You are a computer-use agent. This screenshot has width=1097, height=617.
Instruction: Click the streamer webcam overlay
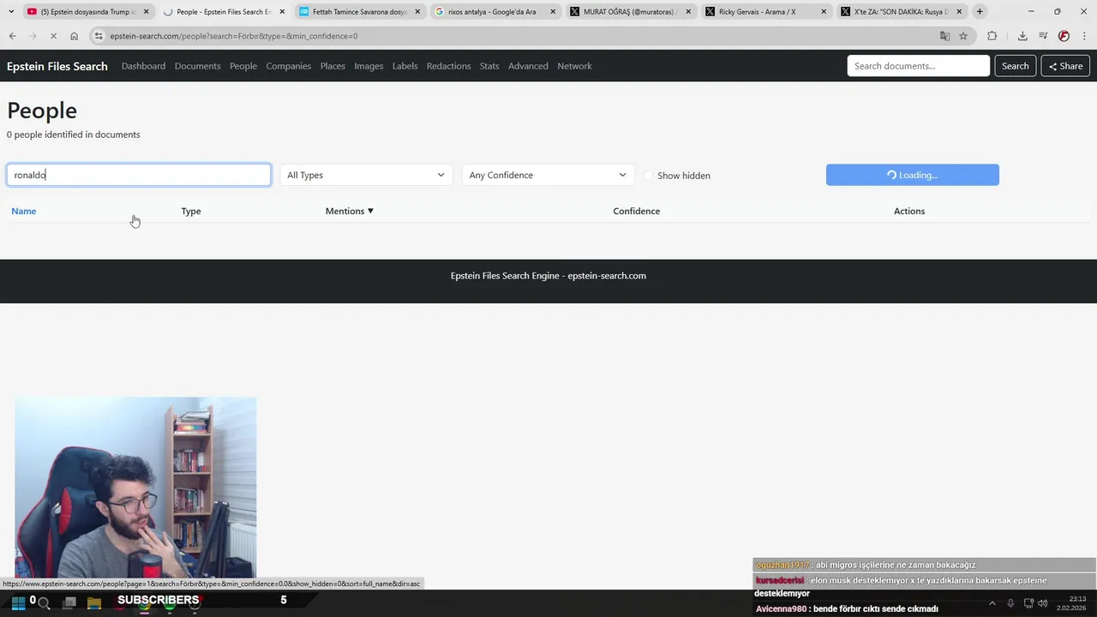tap(135, 488)
